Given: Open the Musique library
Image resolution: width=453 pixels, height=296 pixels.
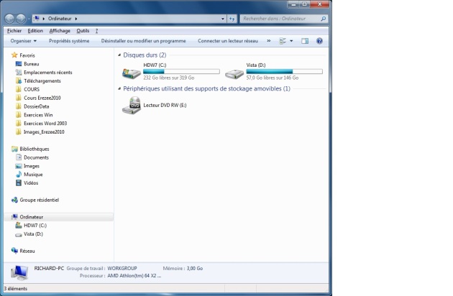Looking at the screenshot, I should pos(29,175).
